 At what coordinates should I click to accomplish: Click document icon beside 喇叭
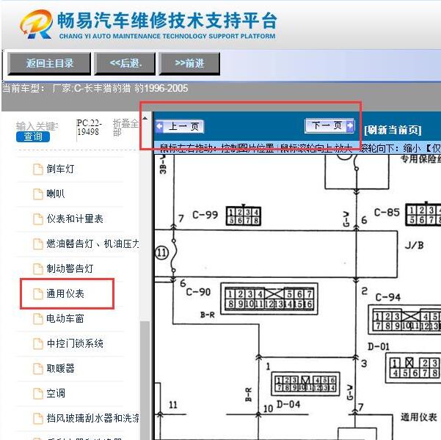[x=38, y=194]
